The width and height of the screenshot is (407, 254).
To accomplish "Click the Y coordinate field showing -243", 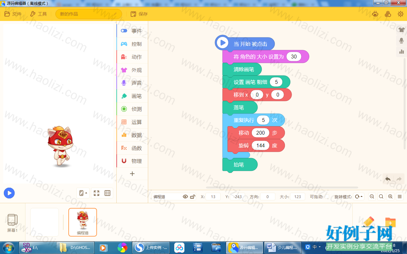I will (x=238, y=197).
